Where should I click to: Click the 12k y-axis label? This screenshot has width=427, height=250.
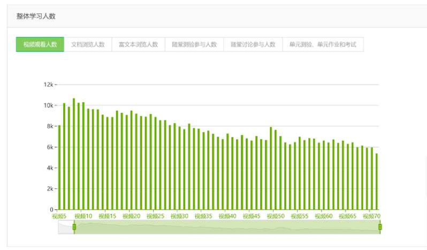coord(48,85)
